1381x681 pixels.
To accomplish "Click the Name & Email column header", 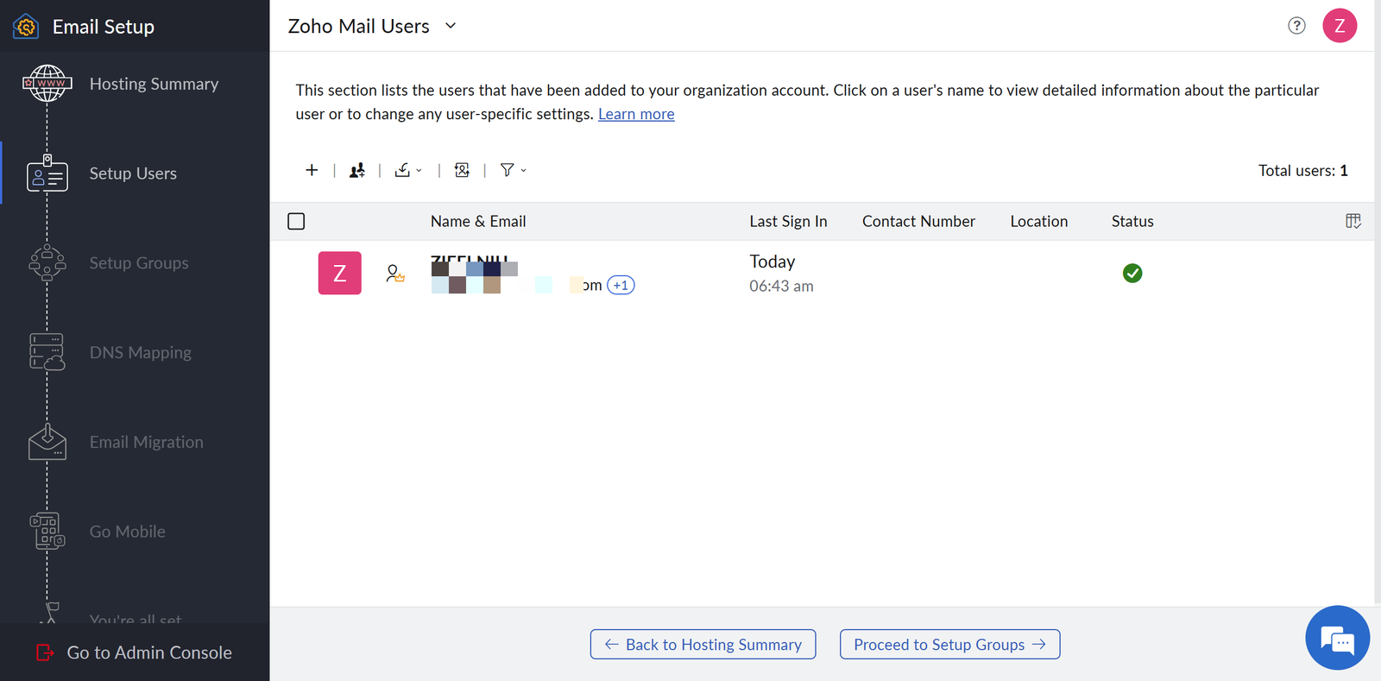I will (478, 222).
